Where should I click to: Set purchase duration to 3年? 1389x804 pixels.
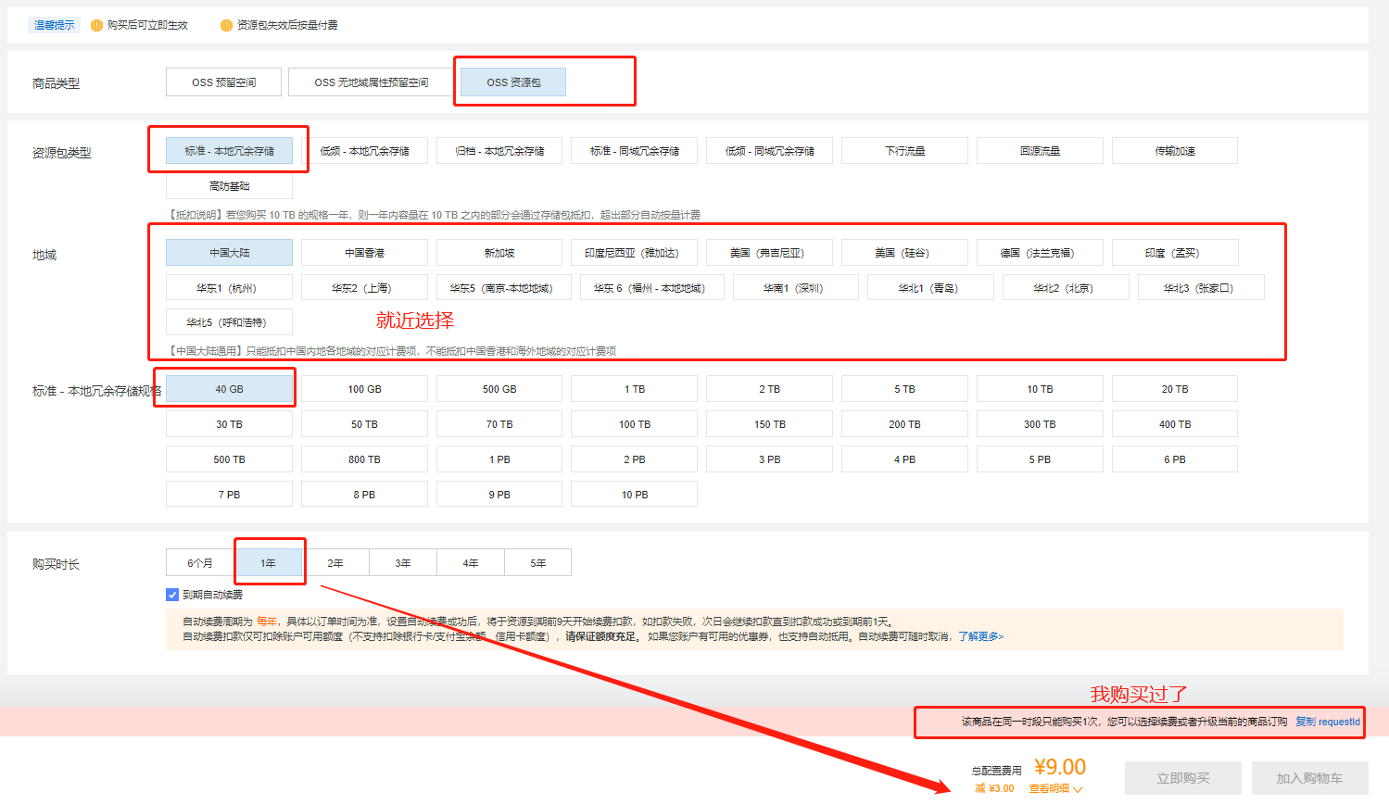tap(403, 563)
